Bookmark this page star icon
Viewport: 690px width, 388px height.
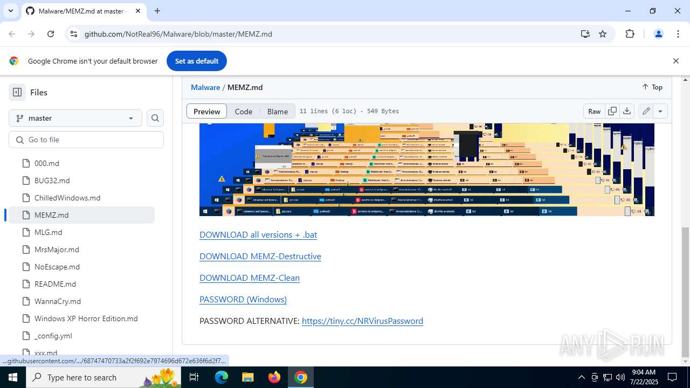pos(603,34)
